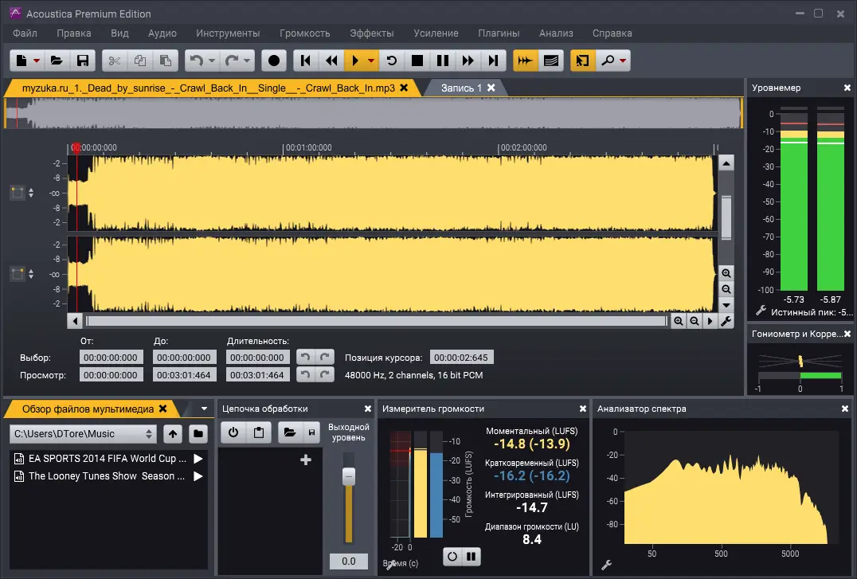Open waveform view settings wrench
Image resolution: width=857 pixels, height=579 pixels.
tap(726, 321)
